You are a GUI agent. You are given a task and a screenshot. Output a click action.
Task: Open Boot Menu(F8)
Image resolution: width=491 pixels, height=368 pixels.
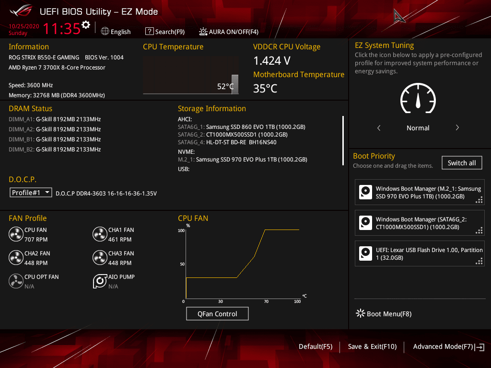[384, 313]
